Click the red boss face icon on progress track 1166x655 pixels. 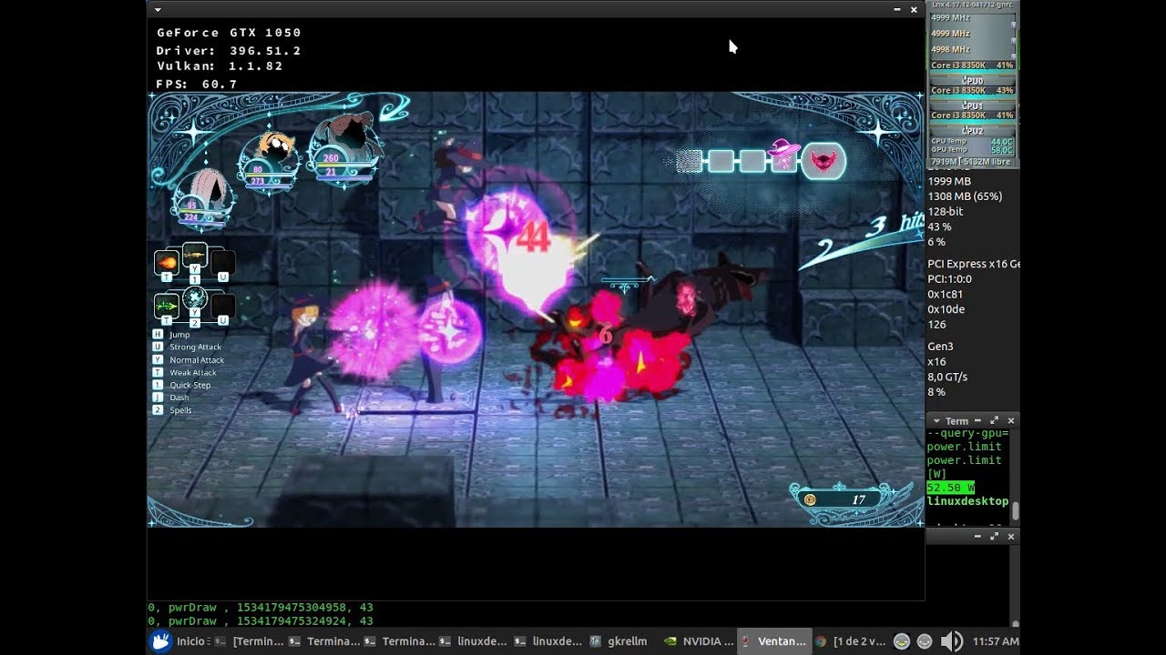[x=823, y=161]
